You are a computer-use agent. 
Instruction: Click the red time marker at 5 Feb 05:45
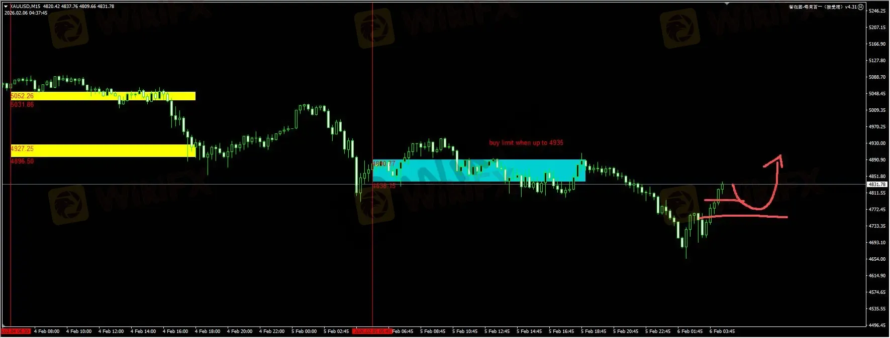pos(372,331)
